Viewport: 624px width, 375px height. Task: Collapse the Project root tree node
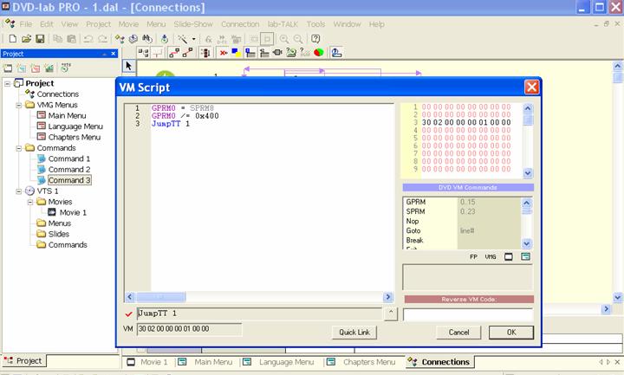pyautogui.click(x=7, y=83)
